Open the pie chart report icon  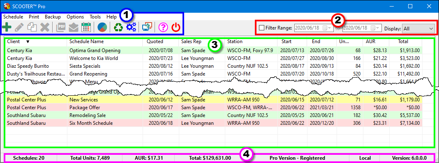point(102,28)
